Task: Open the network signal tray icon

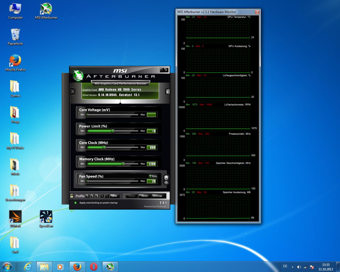Action: point(305,267)
